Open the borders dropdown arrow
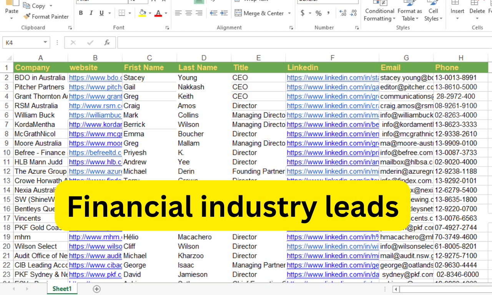 [130, 13]
